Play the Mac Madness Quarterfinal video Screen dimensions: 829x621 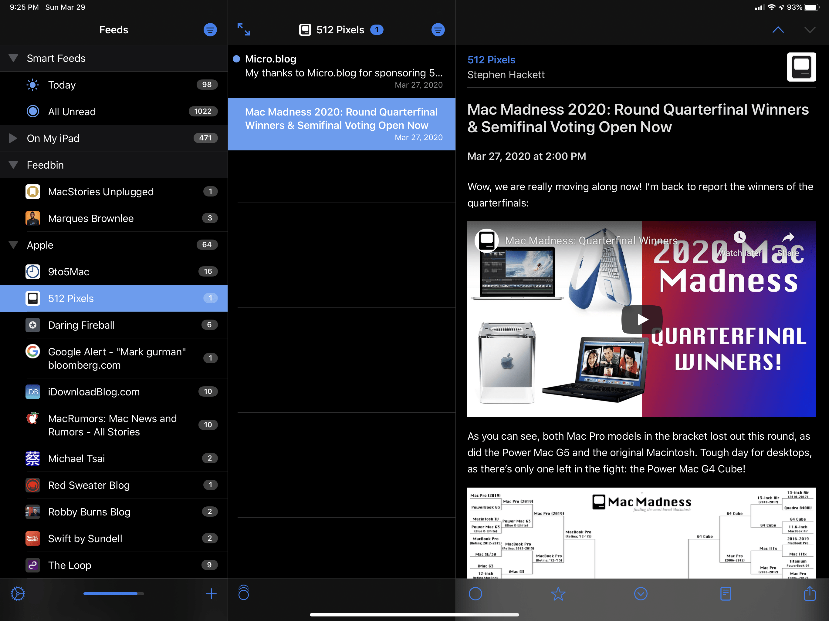point(642,319)
